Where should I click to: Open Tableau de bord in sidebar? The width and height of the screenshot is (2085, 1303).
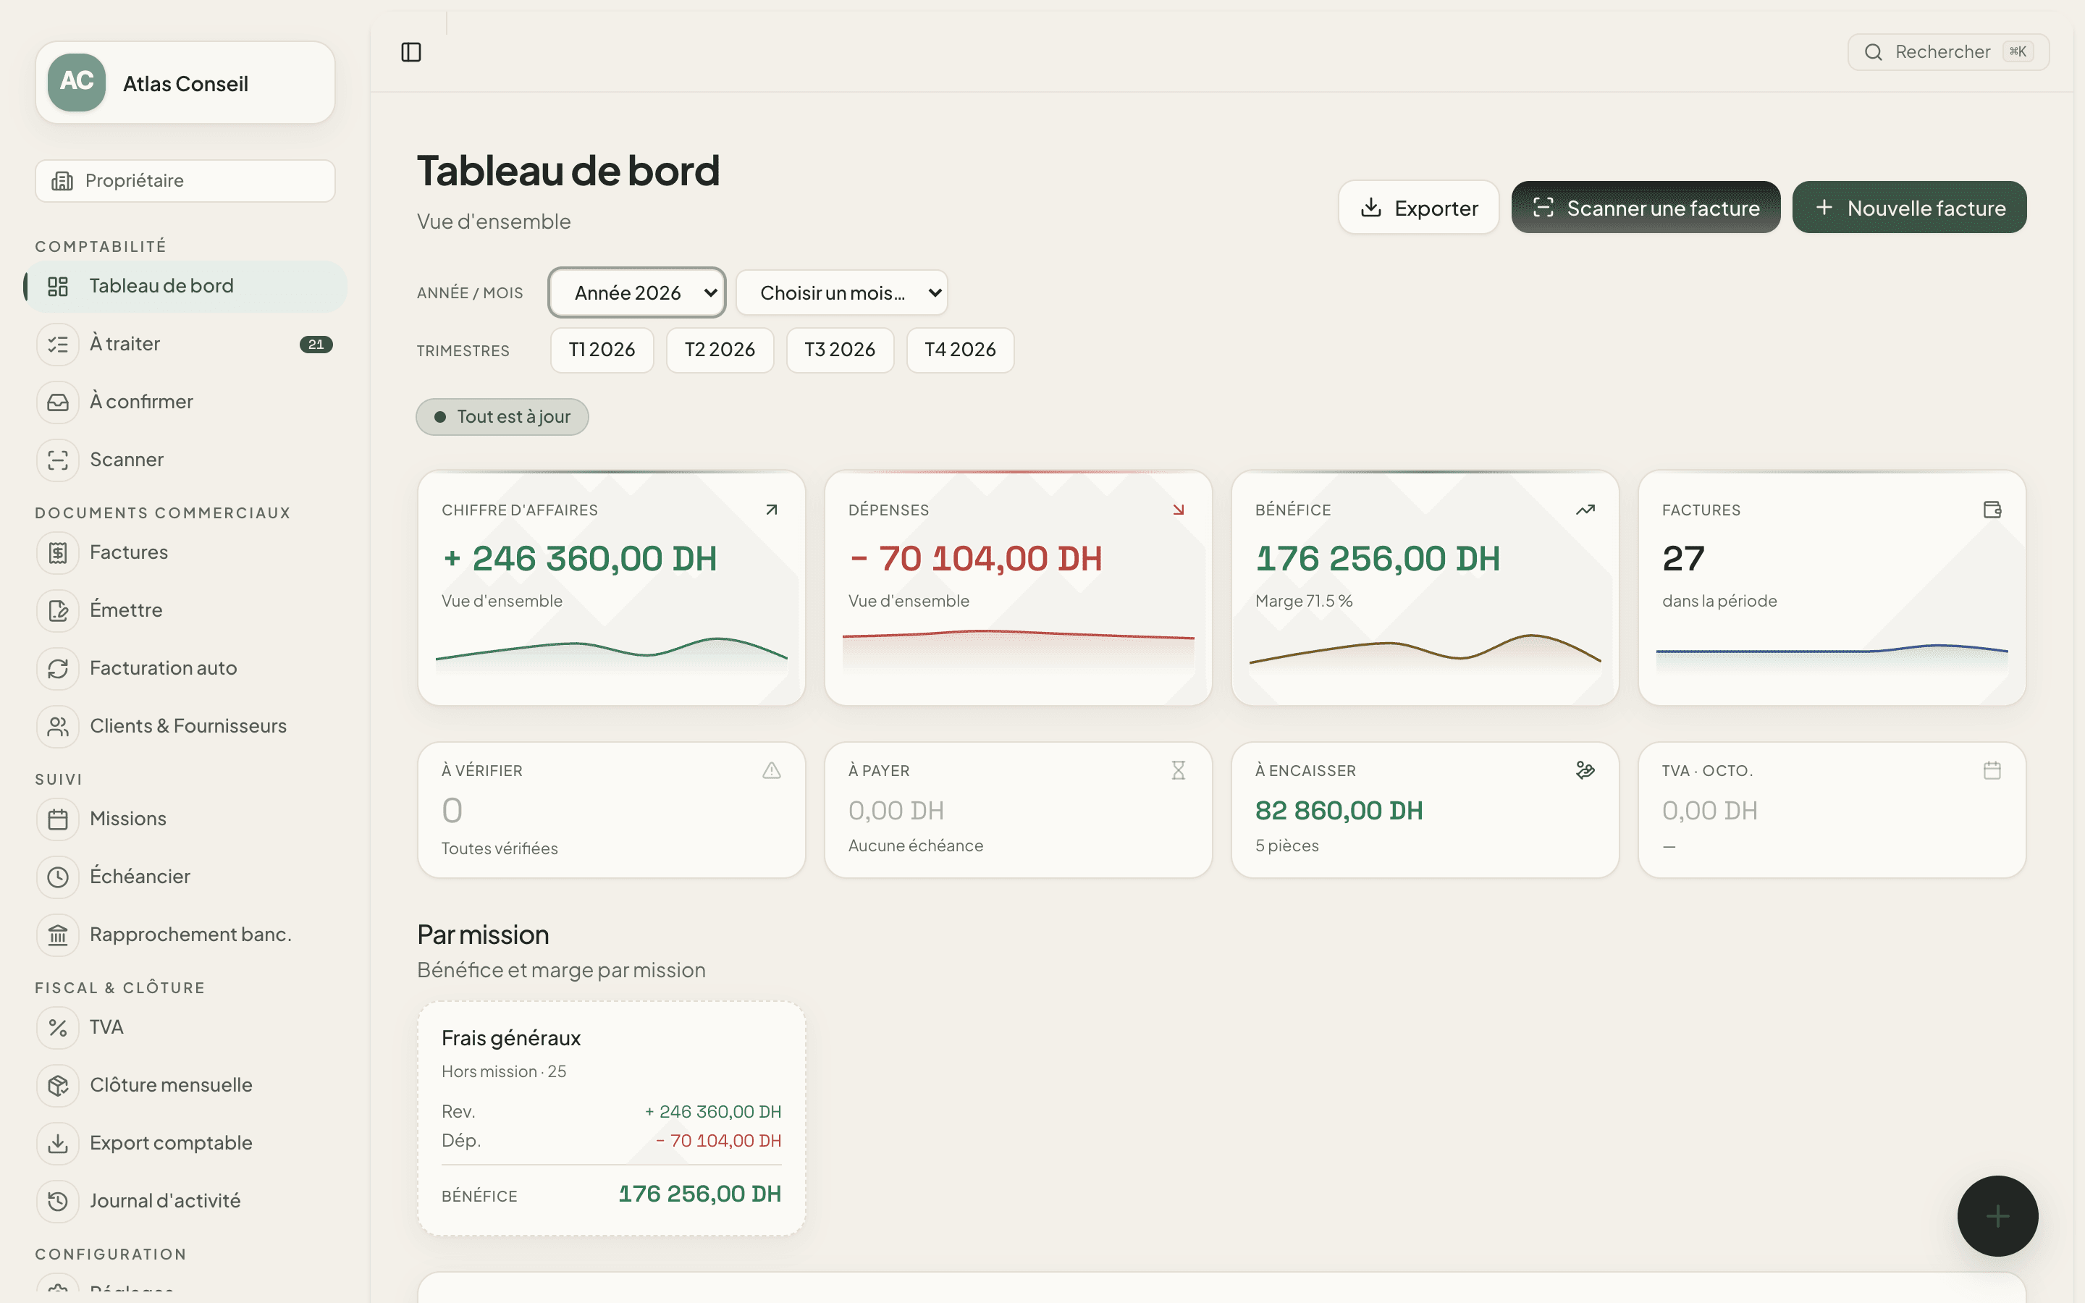pyautogui.click(x=186, y=286)
